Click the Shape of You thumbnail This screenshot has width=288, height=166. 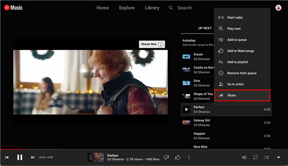[x=186, y=96]
